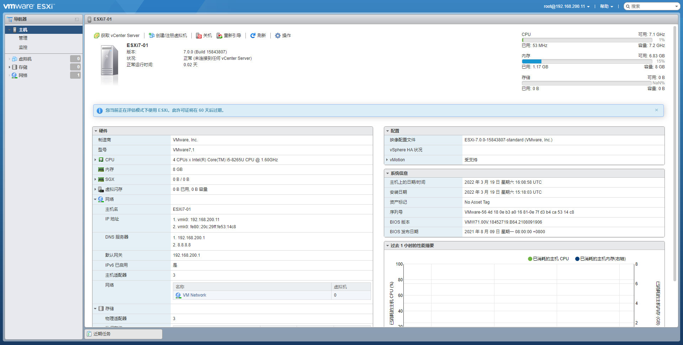The width and height of the screenshot is (683, 345).
Task: Click the 刷新 refresh icon
Action: 253,36
